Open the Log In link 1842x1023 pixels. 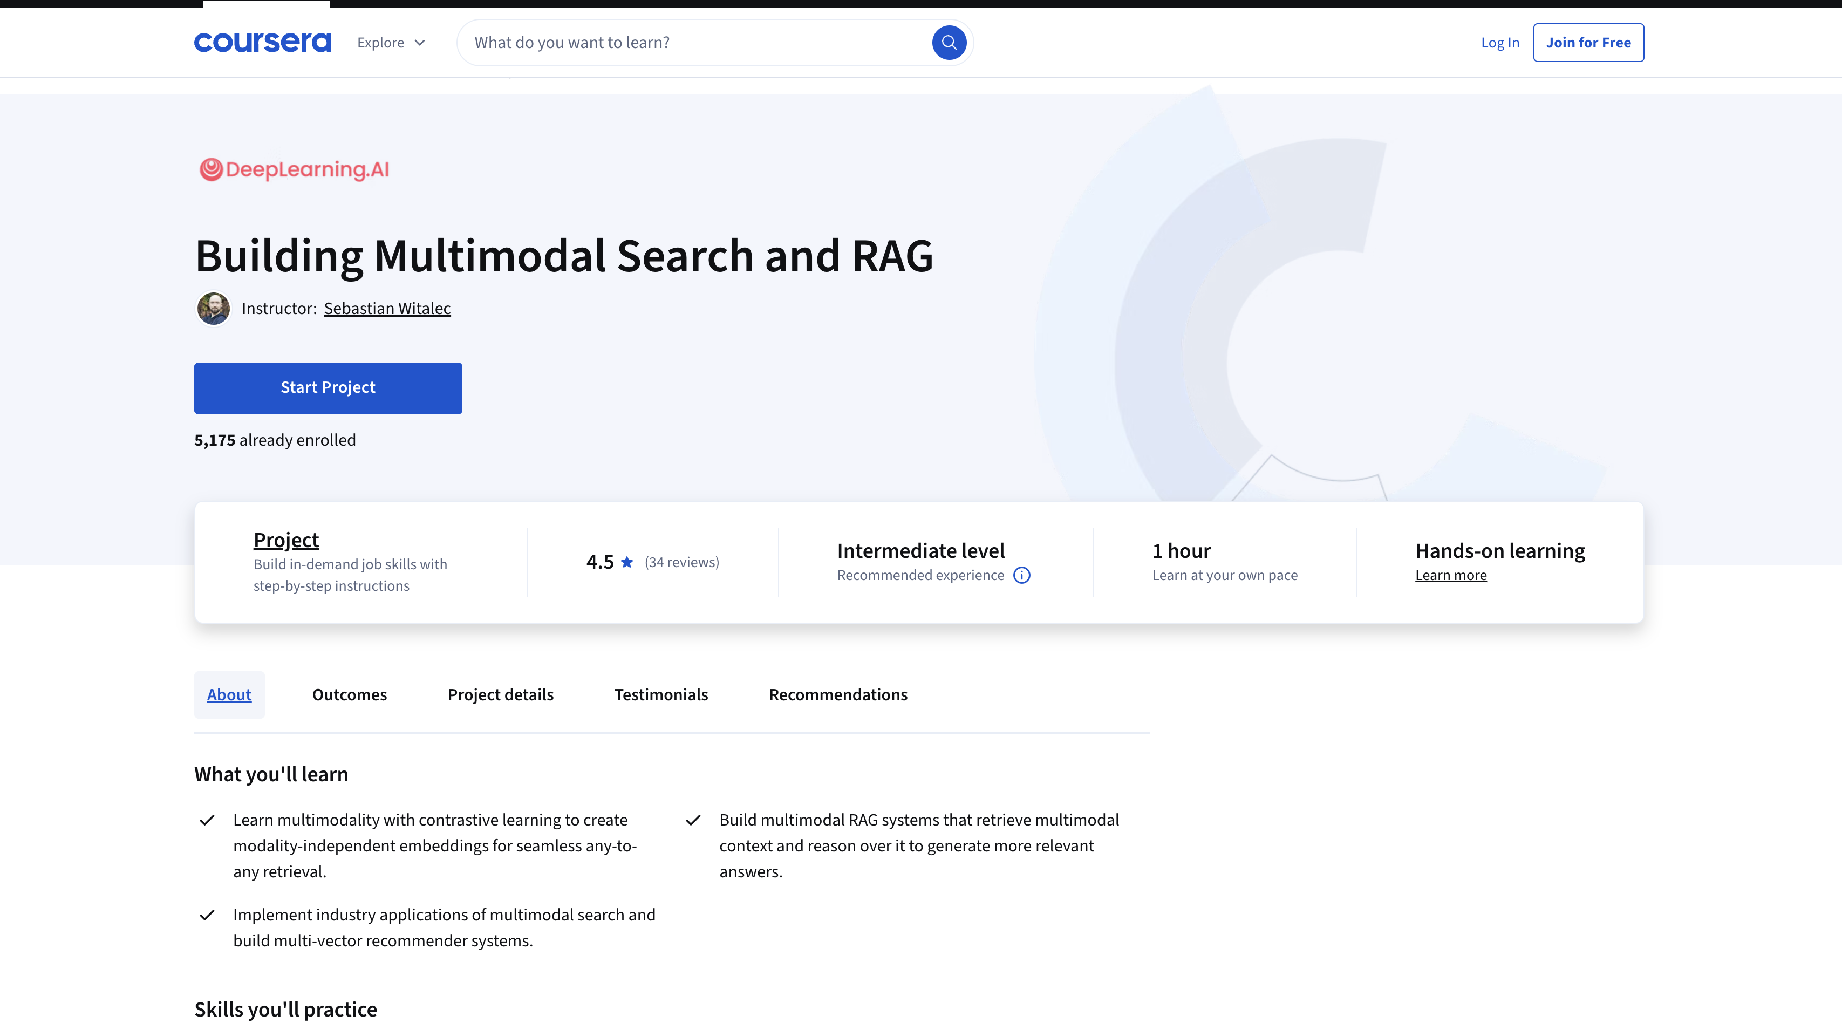tap(1499, 42)
